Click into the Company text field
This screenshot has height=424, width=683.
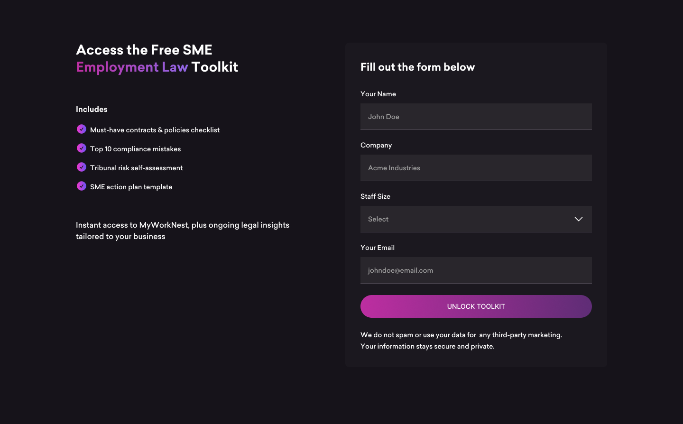(x=476, y=168)
